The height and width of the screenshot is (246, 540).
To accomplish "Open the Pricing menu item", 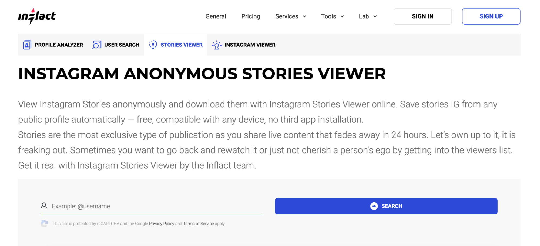I will point(251,16).
